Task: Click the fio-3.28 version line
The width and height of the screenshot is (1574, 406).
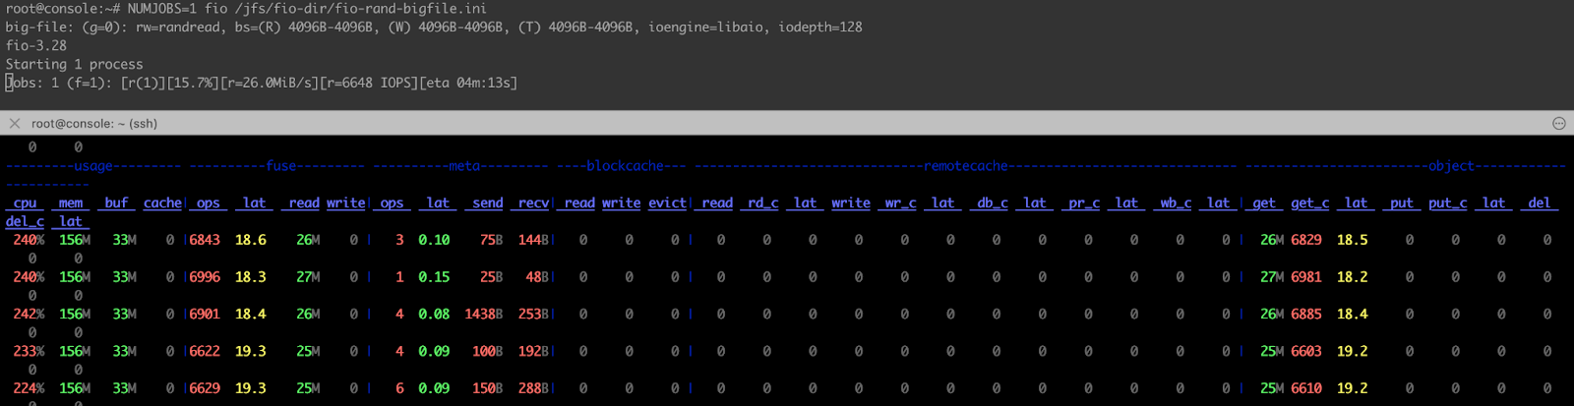Action: point(36,45)
